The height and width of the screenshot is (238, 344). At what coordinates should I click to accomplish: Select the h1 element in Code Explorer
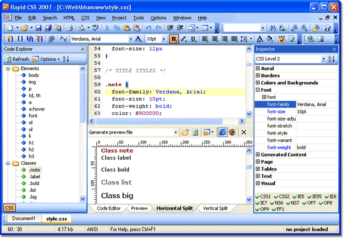pyautogui.click(x=31, y=143)
